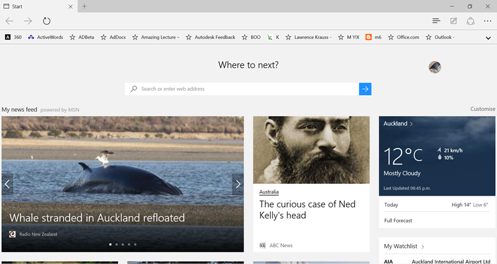Screen dimensions: 497x264
Task: Click the Refresh page icon
Action: point(47,21)
